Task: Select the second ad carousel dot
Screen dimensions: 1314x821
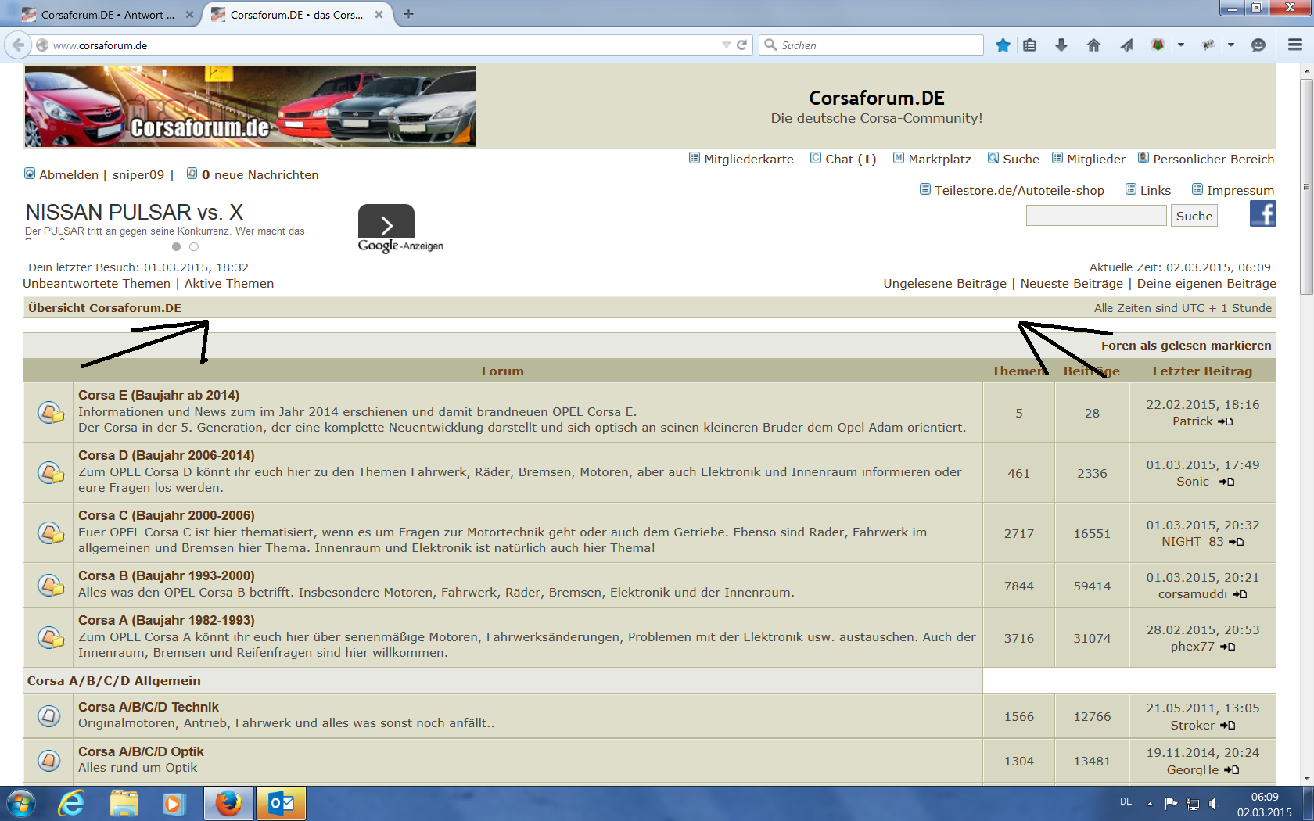Action: [x=194, y=247]
